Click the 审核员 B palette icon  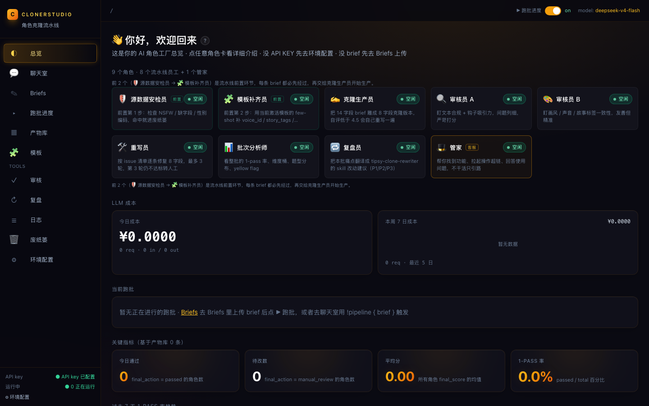[x=548, y=99]
